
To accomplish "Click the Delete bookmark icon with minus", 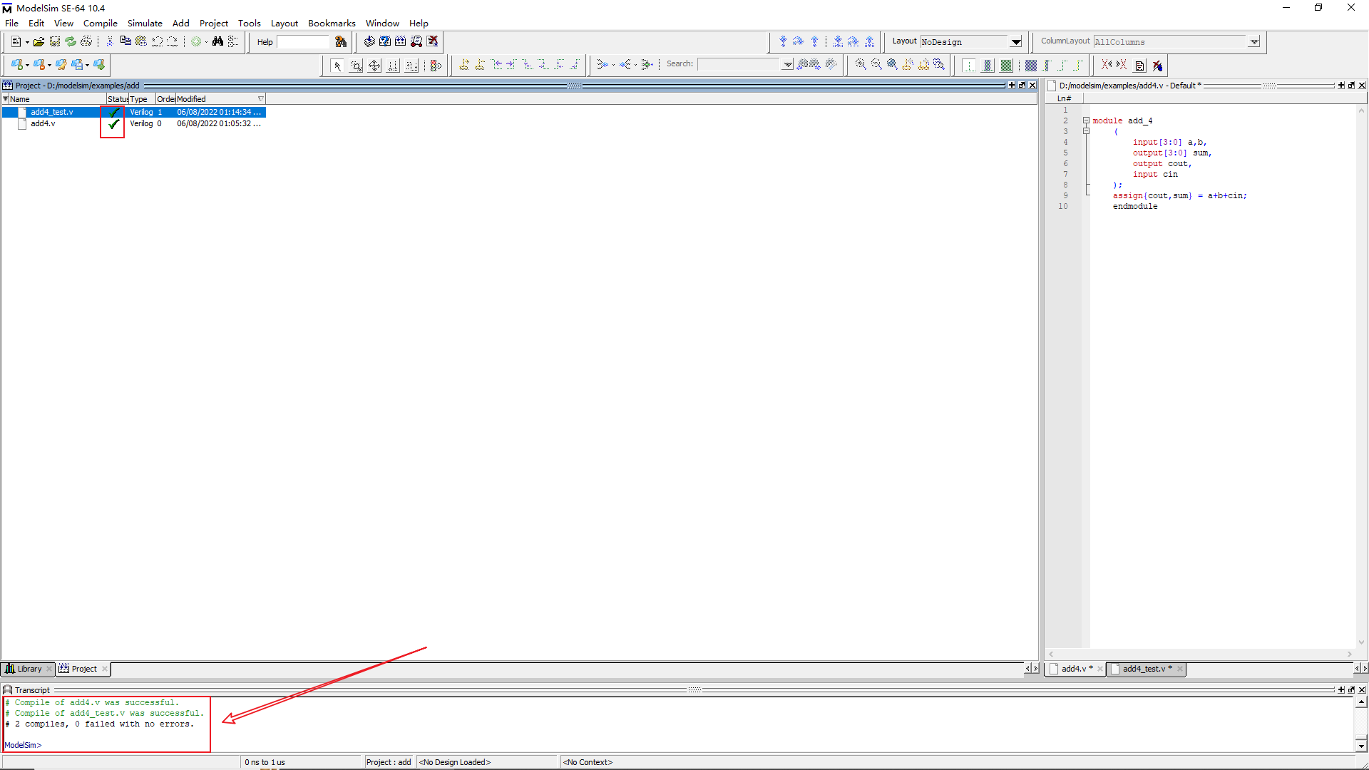I will coord(39,65).
